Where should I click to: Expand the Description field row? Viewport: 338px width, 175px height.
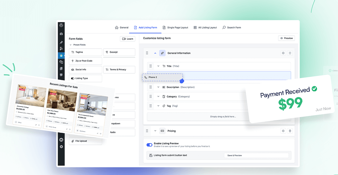pyautogui.click(x=158, y=87)
